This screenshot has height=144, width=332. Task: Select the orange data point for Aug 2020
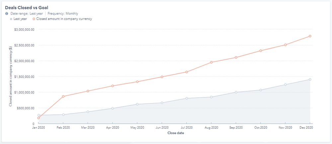point(211,62)
